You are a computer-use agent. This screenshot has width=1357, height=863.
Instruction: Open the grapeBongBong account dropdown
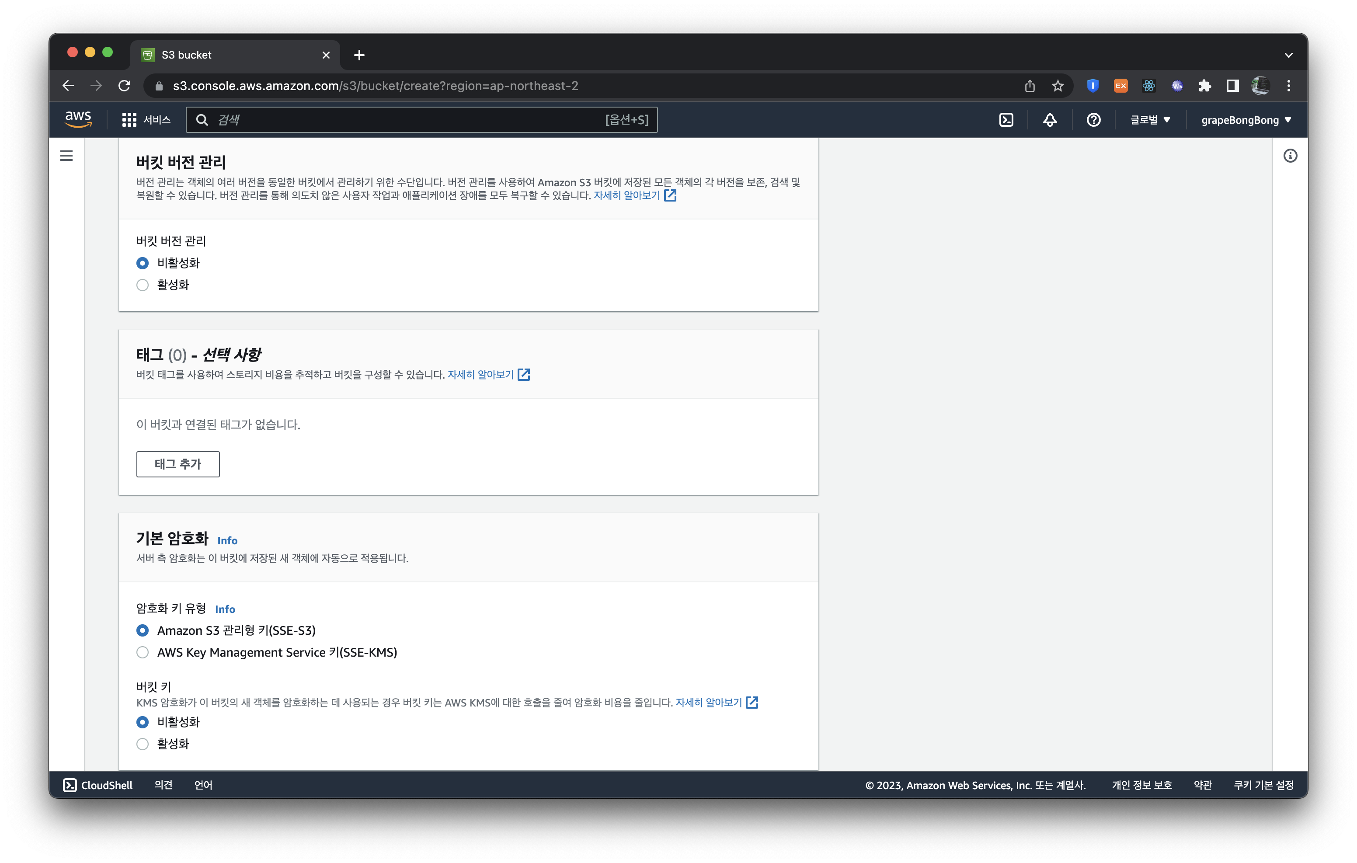pos(1246,119)
